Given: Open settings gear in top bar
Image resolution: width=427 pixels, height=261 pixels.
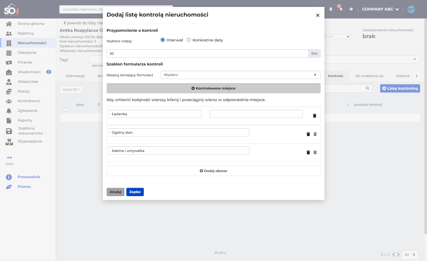Looking at the screenshot, I should point(351,9).
